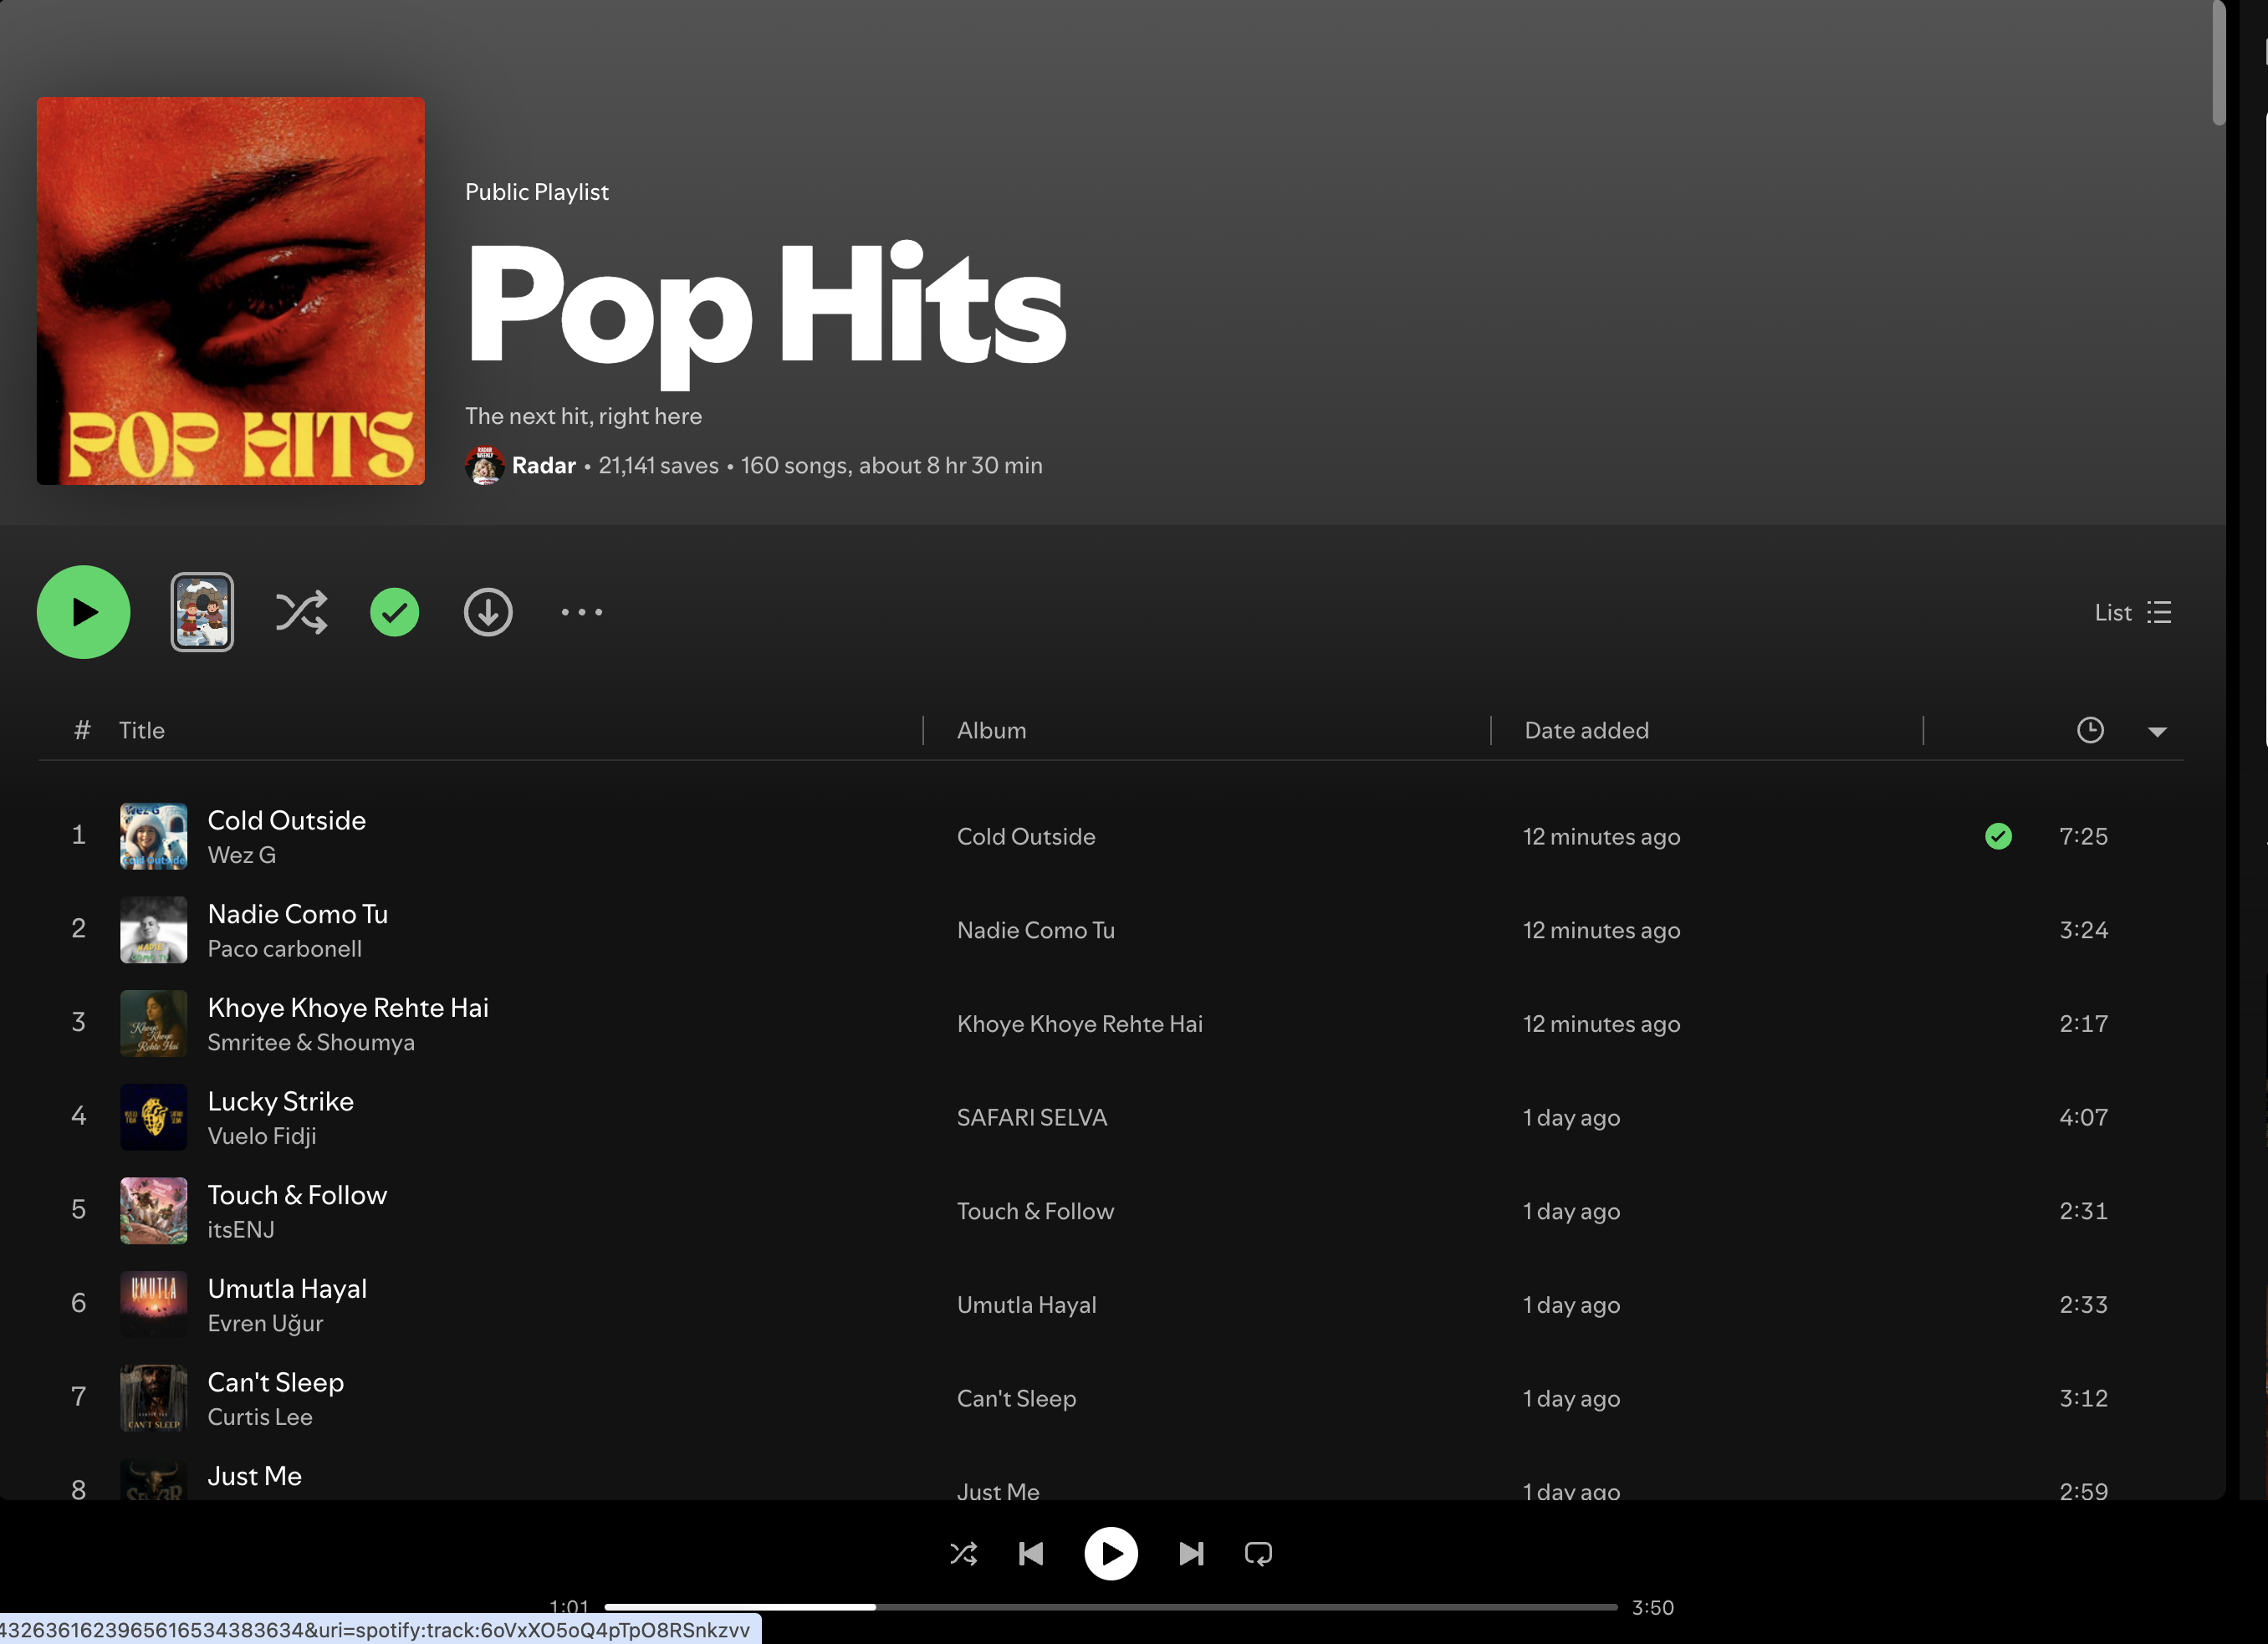
Task: Click the duration clock column icon
Action: 2090,730
